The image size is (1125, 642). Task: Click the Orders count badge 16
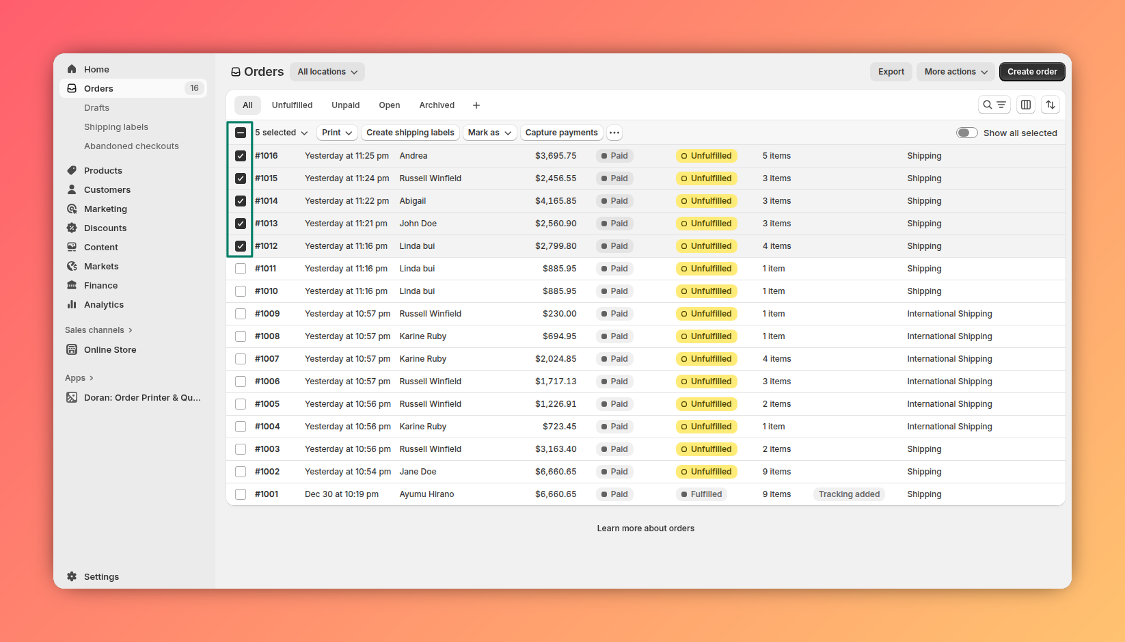[195, 88]
